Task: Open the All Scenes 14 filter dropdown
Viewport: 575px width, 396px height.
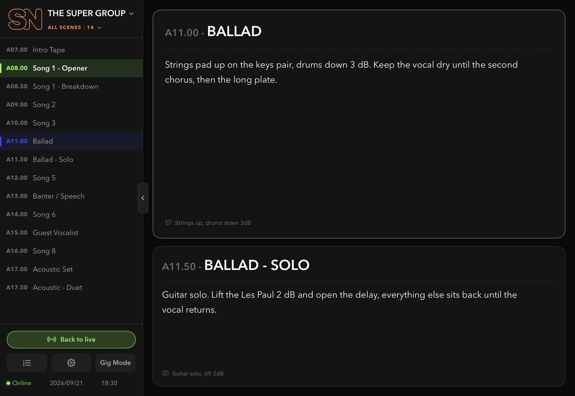Action: click(x=74, y=27)
